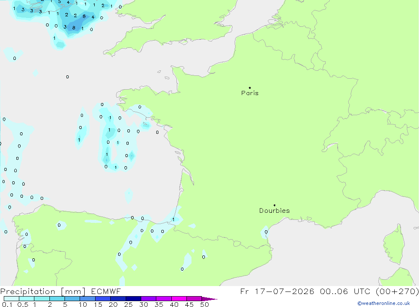Pick the 5–10 mm blue legend swatch
The image size is (419, 307).
[x=72, y=299]
